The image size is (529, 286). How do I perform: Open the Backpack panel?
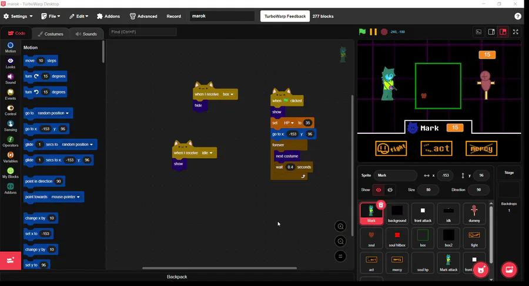pos(177,277)
